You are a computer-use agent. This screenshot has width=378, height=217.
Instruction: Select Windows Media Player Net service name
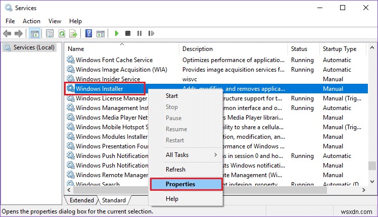(x=112, y=117)
